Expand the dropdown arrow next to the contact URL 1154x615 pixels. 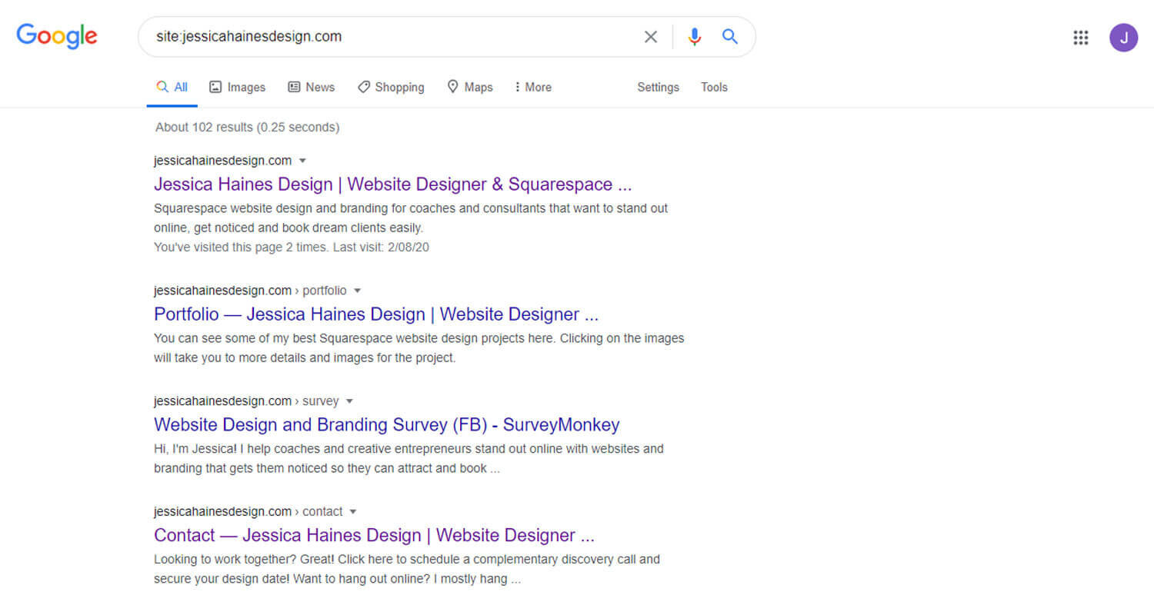(x=353, y=512)
